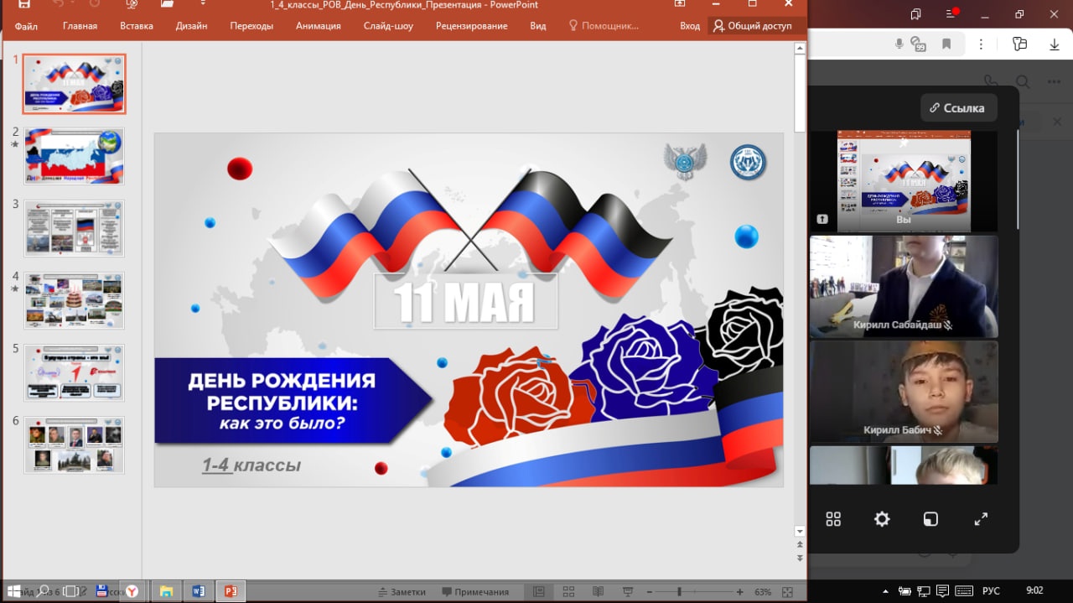
Task: Click the scroll down arrow of slide scrollbar
Action: click(800, 531)
